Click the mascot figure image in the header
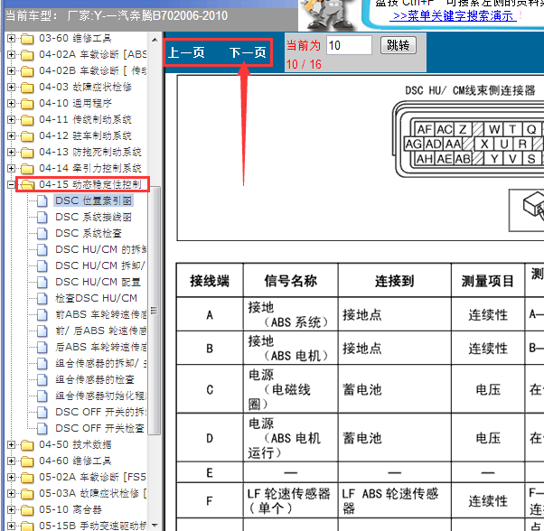Screen dimensions: 544x531 click(327, 14)
